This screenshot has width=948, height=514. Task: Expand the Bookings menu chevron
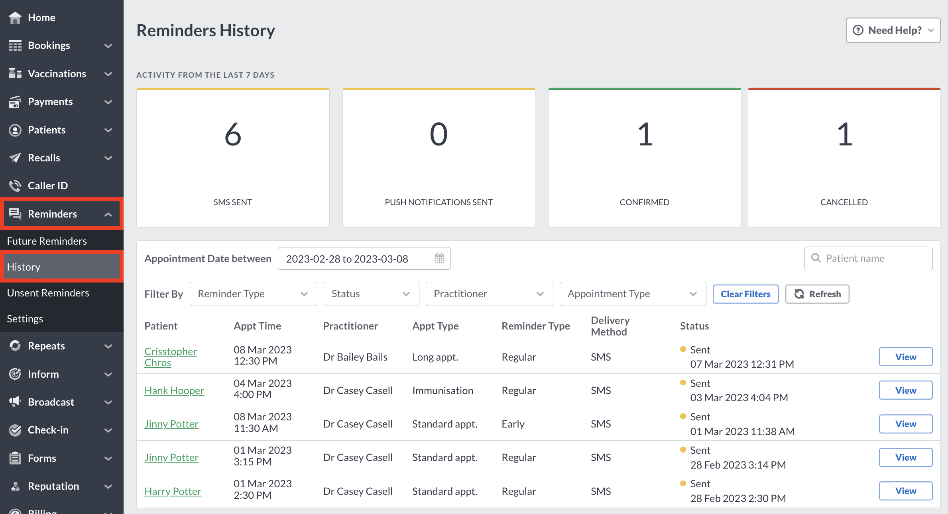pyautogui.click(x=108, y=46)
